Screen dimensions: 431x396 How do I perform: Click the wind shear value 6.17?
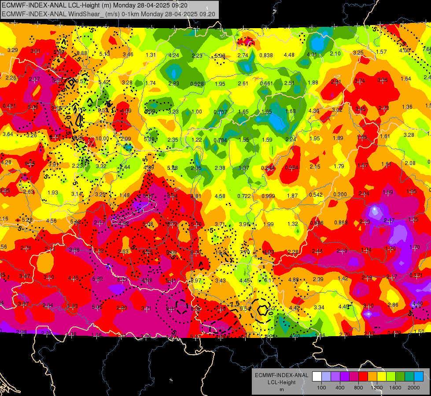pos(269,280)
